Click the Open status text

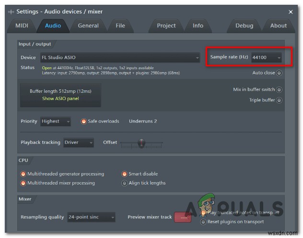click(x=47, y=68)
